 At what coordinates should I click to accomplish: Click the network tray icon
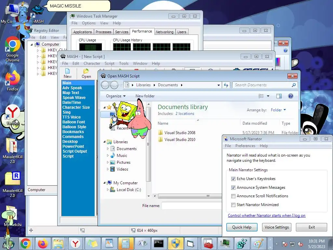click(x=292, y=244)
